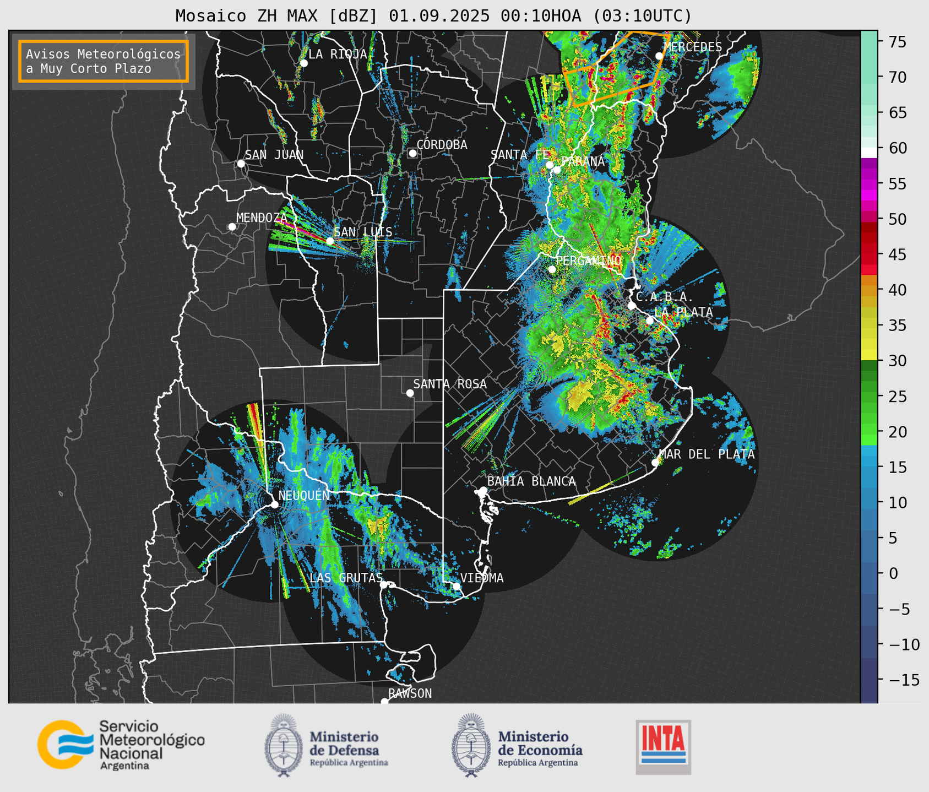Click the LAS GRUTAS city marker
The image size is (929, 792).
pos(384,585)
